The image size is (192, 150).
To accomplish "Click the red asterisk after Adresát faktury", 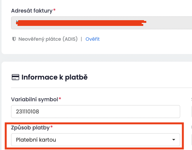I will tap(54, 10).
